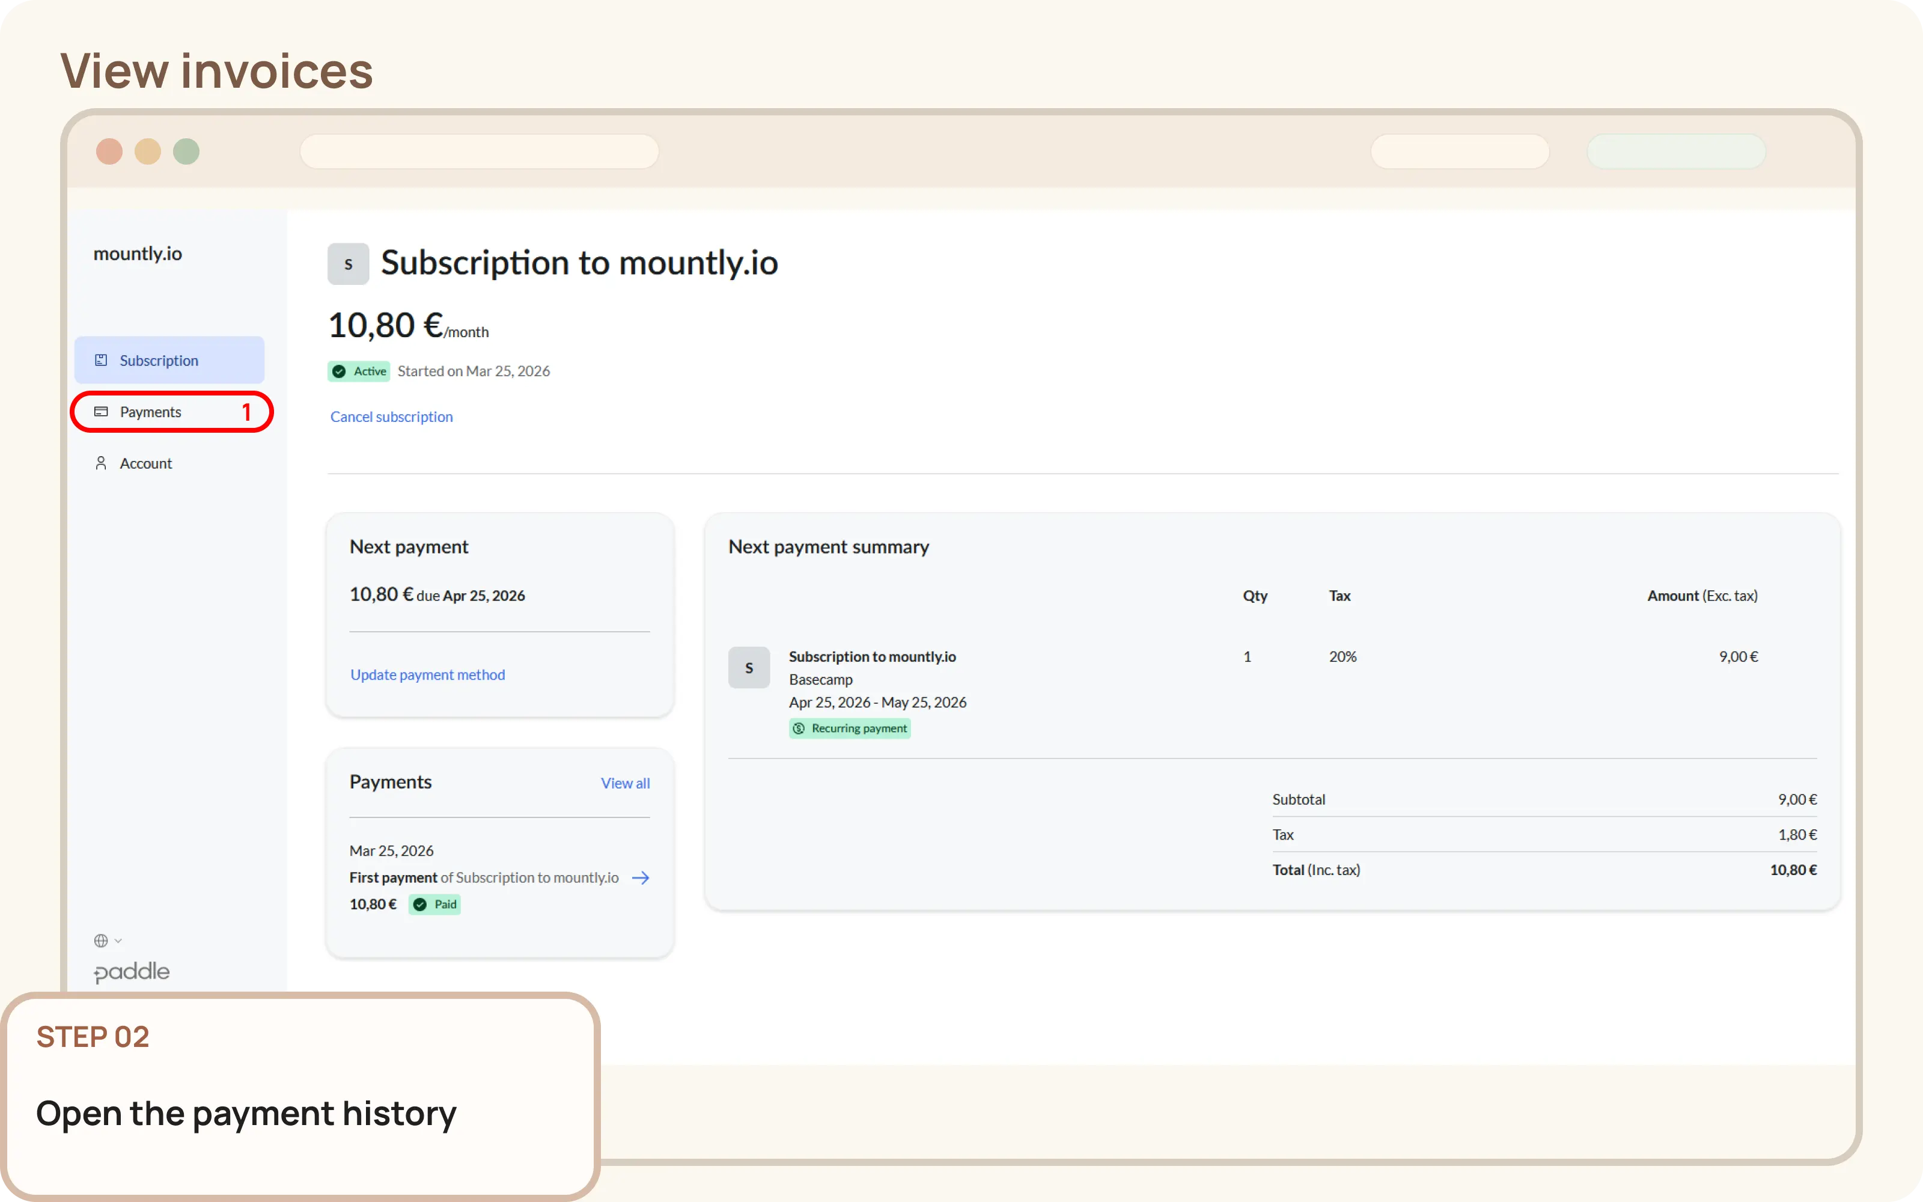Click the browser address bar
This screenshot has height=1202, width=1923.
[479, 151]
